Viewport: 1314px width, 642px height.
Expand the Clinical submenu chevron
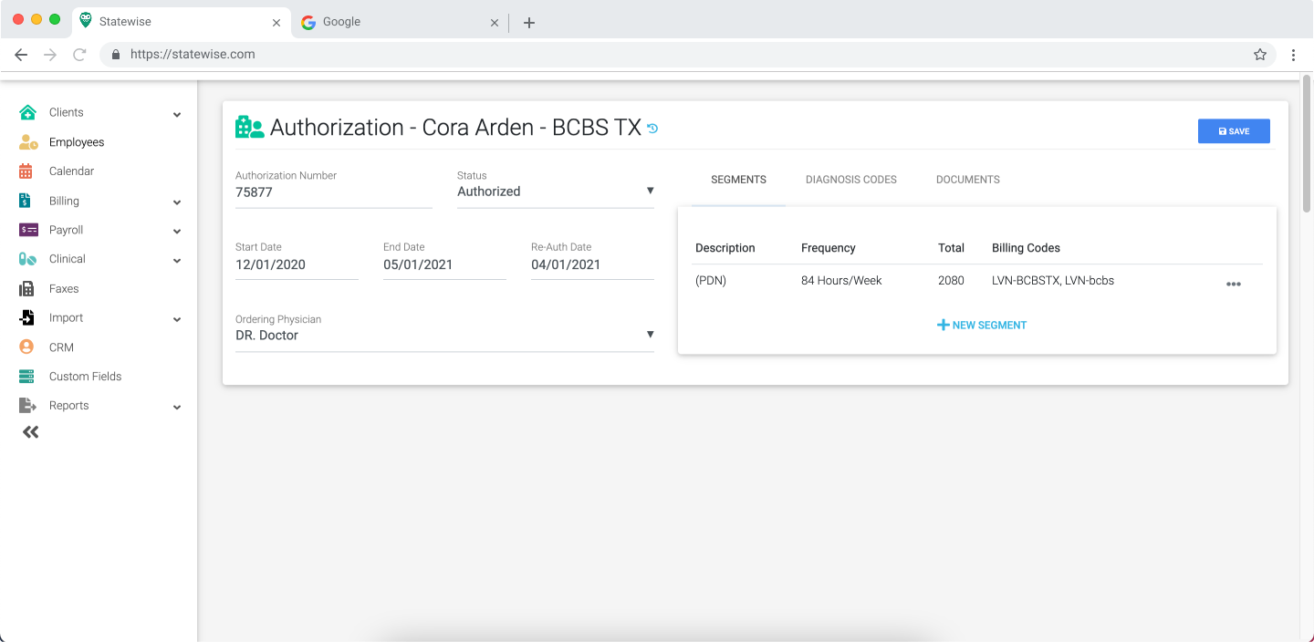tap(177, 261)
